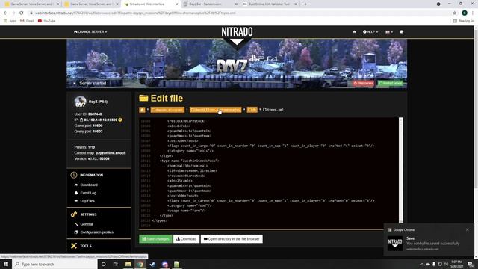Screen dimensions: 478x269
Task: Open the General settings link
Action: 87,224
